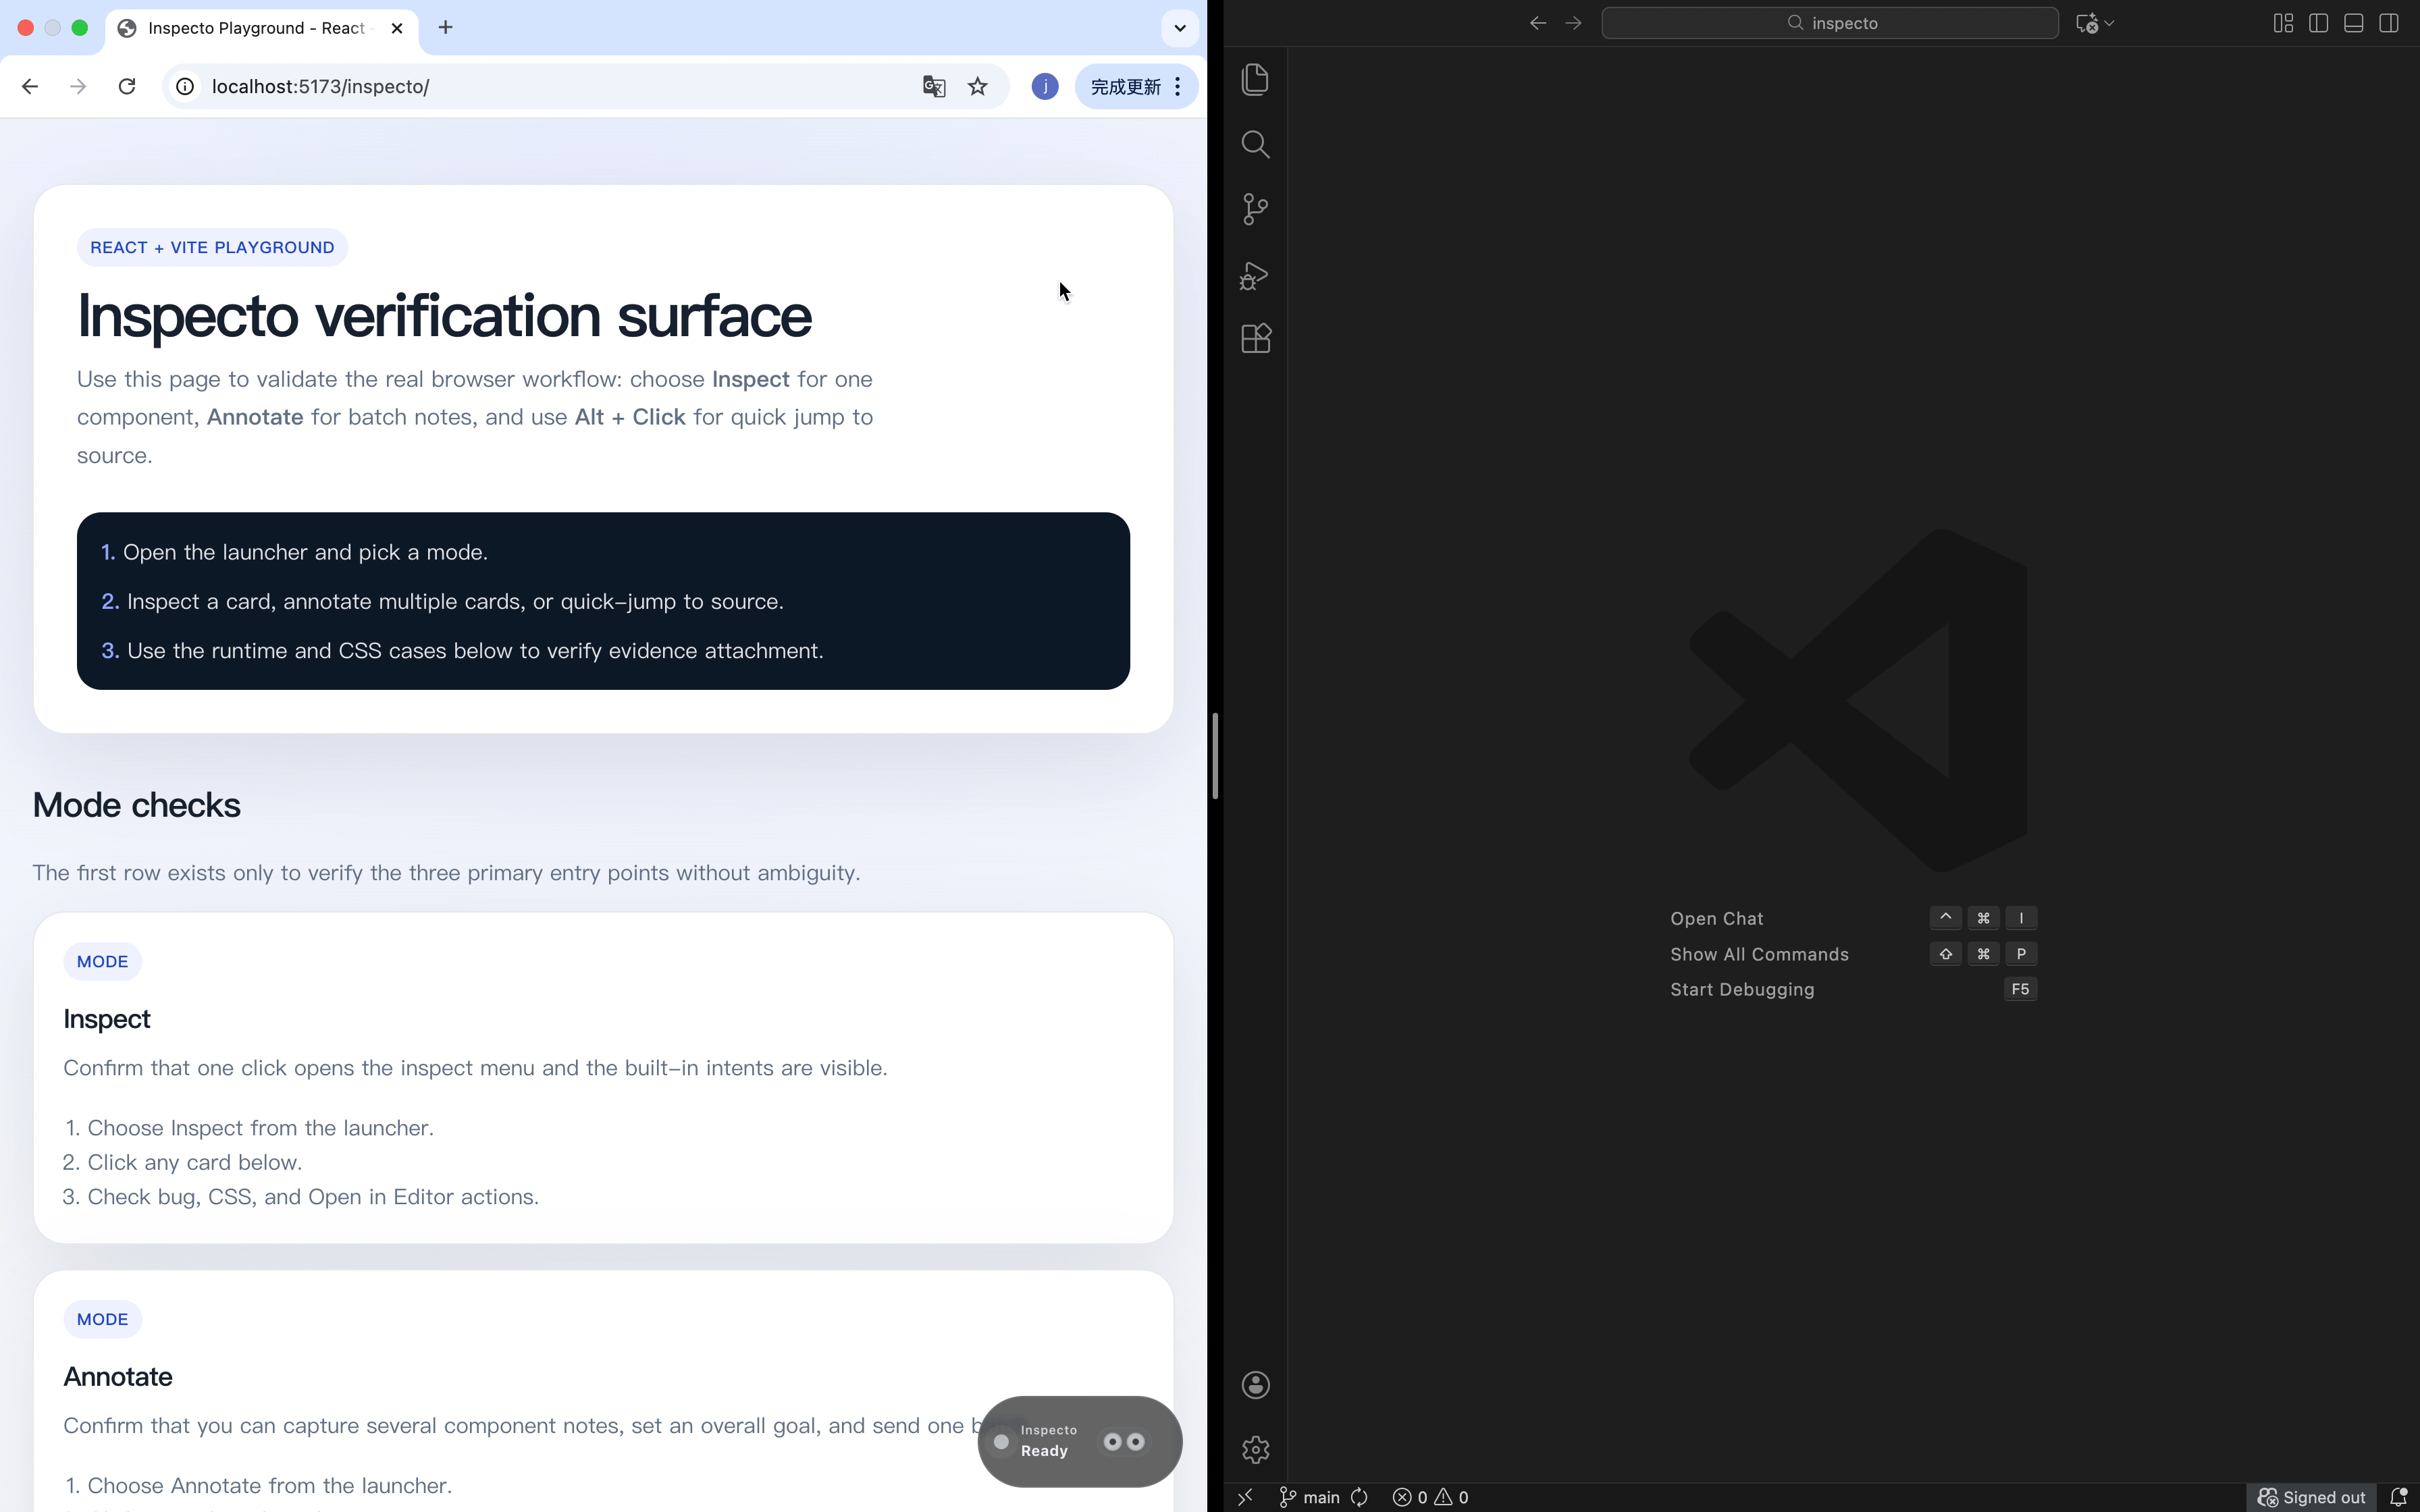Toggle the secondary side bar visibility
Viewport: 2420px width, 1512px height.
[x=2388, y=23]
